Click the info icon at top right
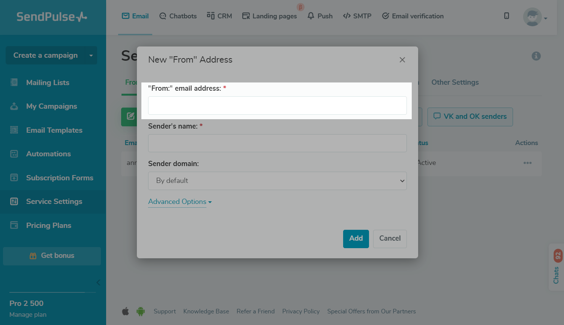Image resolution: width=564 pixels, height=325 pixels. click(x=536, y=56)
